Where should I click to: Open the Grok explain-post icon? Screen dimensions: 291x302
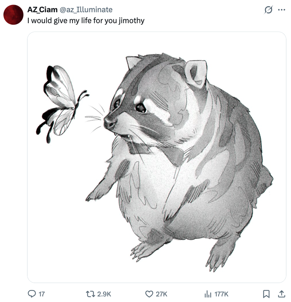(x=268, y=9)
